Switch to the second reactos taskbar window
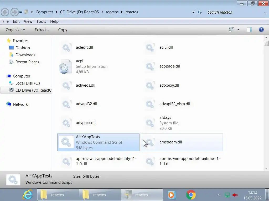The height and width of the screenshot is (201, 269). [x=100, y=195]
